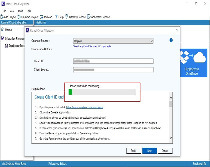Click the help guide scrollbar thumb

pyautogui.click(x=171, y=104)
